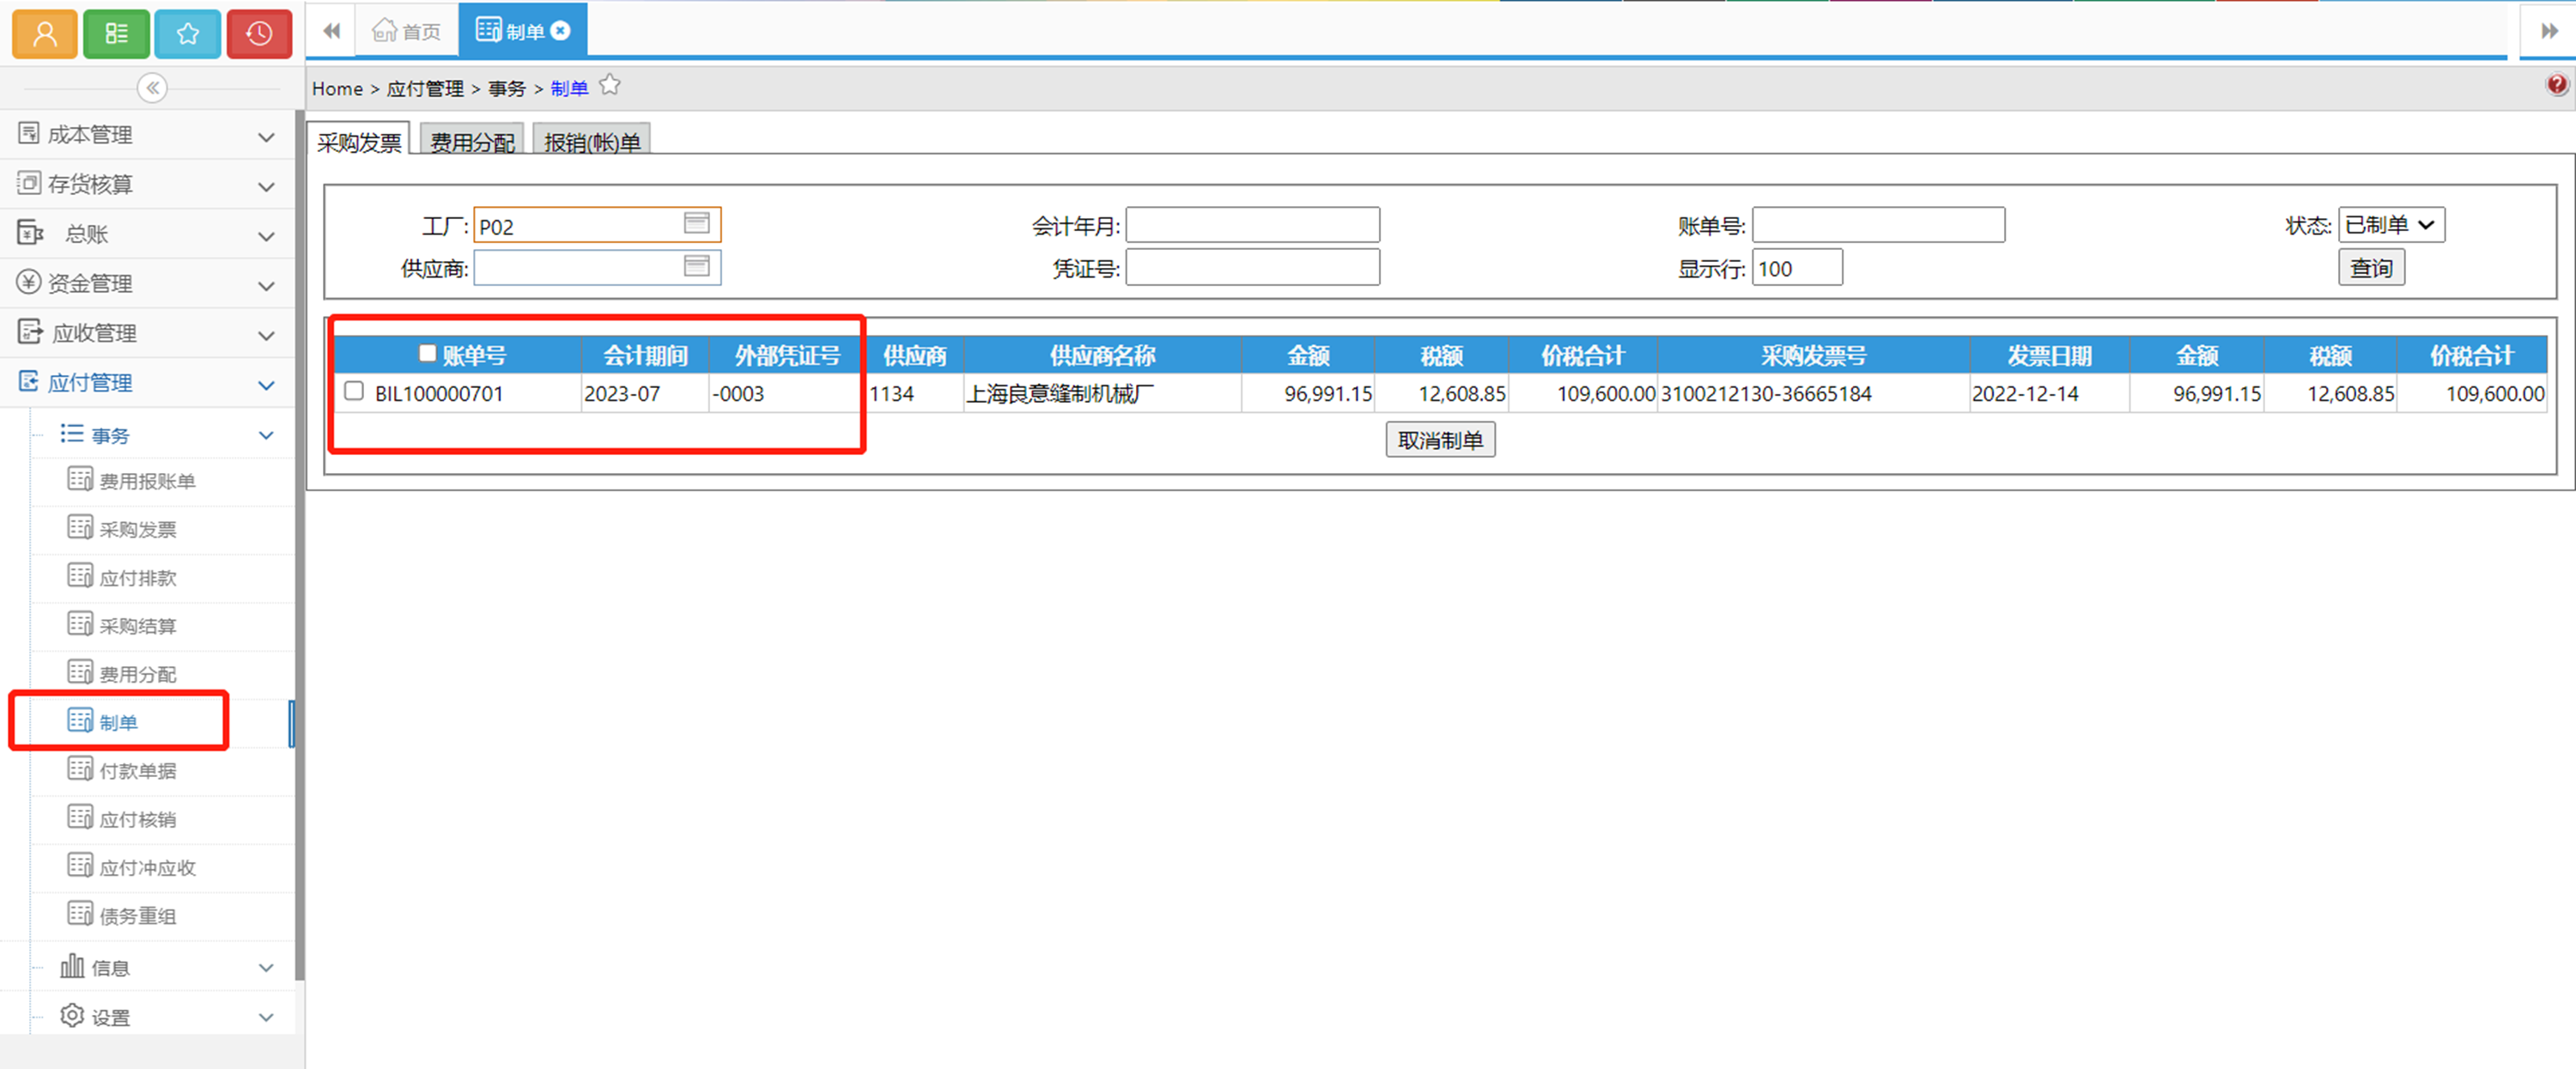
Task: Expand 应收管理 with its chevron
Action: pos(266,335)
